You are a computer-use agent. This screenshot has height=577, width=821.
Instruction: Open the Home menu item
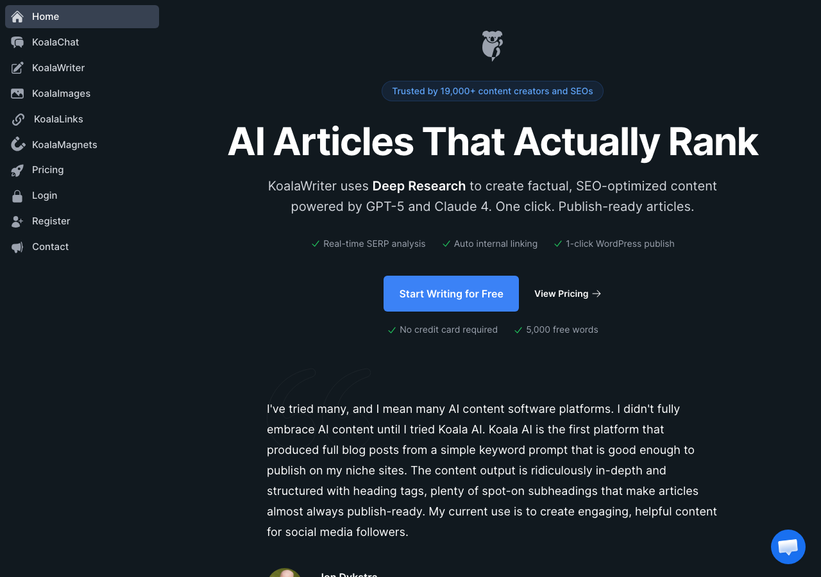pyautogui.click(x=82, y=17)
